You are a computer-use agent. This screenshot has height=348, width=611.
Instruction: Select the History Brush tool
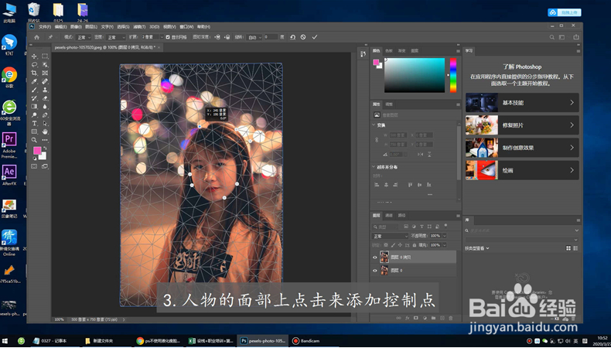point(34,98)
